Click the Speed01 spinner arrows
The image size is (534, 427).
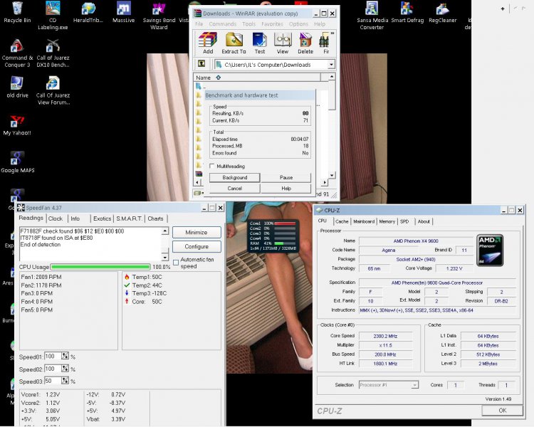coord(65,356)
